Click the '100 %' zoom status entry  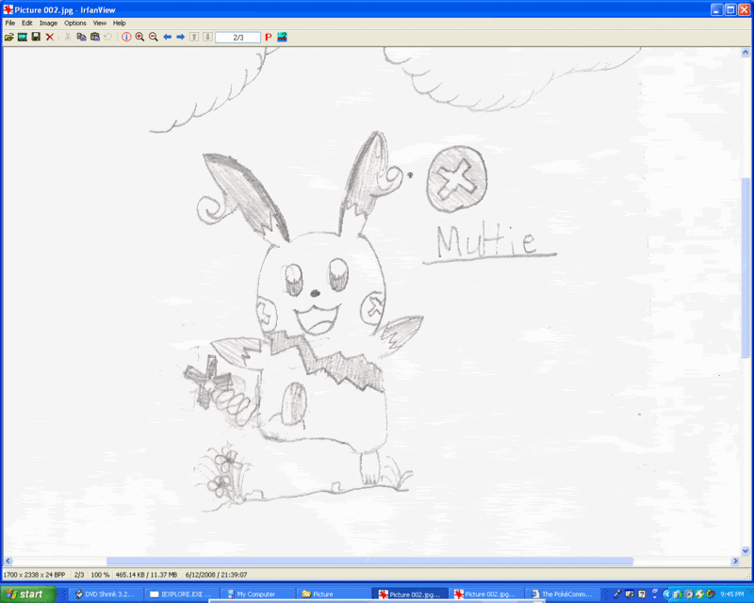(x=100, y=575)
